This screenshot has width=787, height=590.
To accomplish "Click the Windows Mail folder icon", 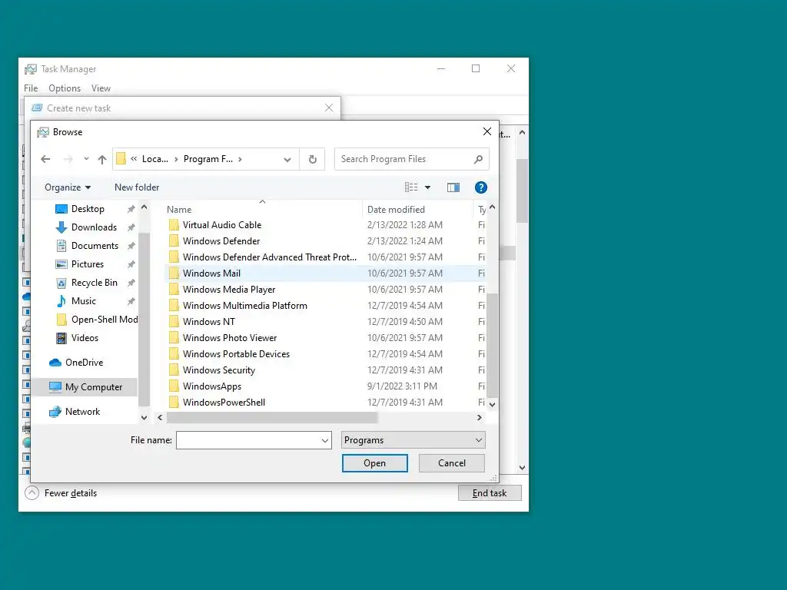I will click(174, 273).
